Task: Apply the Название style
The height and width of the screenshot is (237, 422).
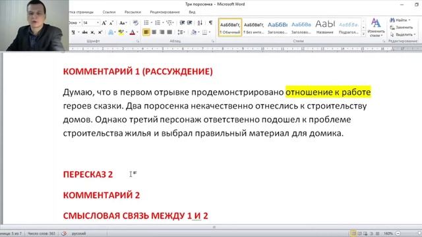Action: coord(325,27)
